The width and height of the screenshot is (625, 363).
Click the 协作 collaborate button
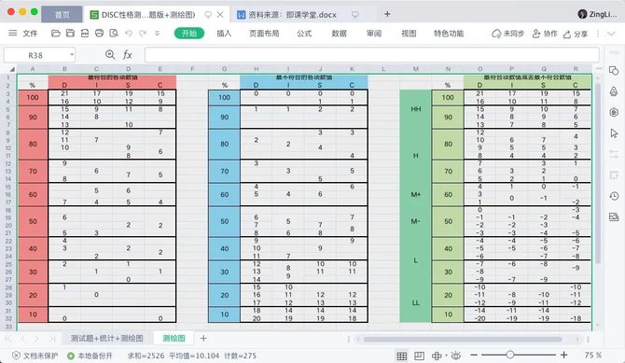545,34
